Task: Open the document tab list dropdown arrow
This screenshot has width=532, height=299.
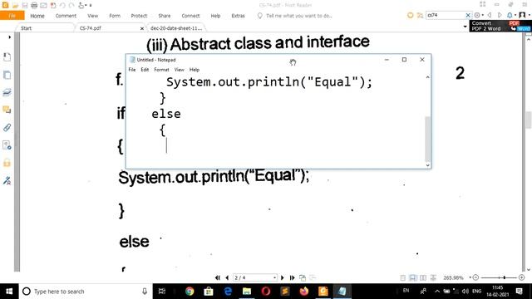Action: tap(465, 27)
